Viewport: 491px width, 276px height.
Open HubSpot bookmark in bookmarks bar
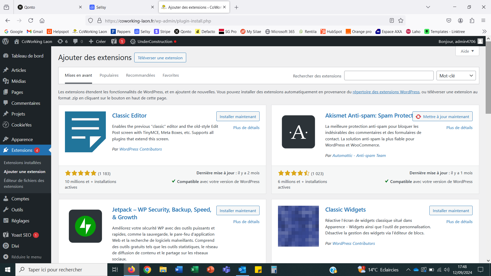tap(331, 31)
